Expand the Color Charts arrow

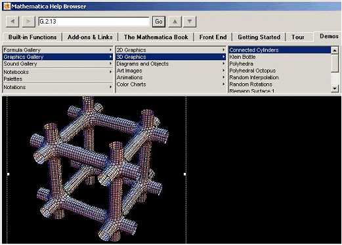[223, 85]
